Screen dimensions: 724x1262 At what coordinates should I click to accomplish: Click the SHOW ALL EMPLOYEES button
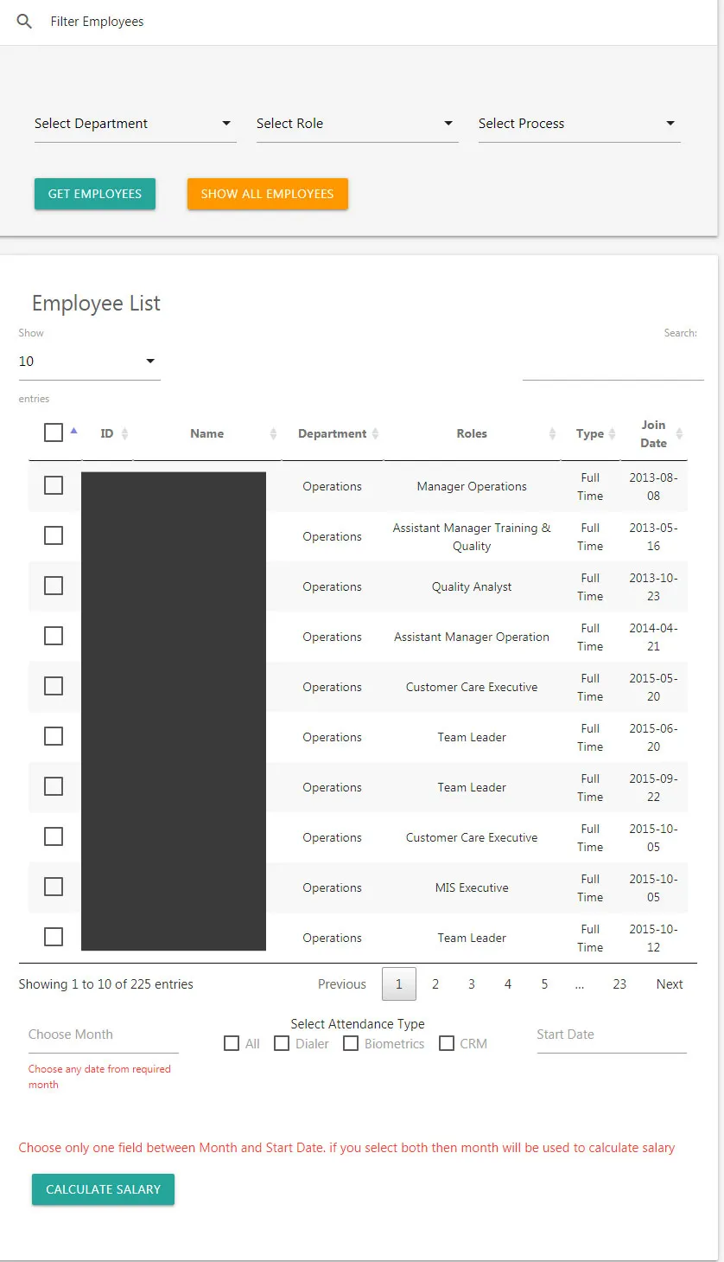pos(267,194)
